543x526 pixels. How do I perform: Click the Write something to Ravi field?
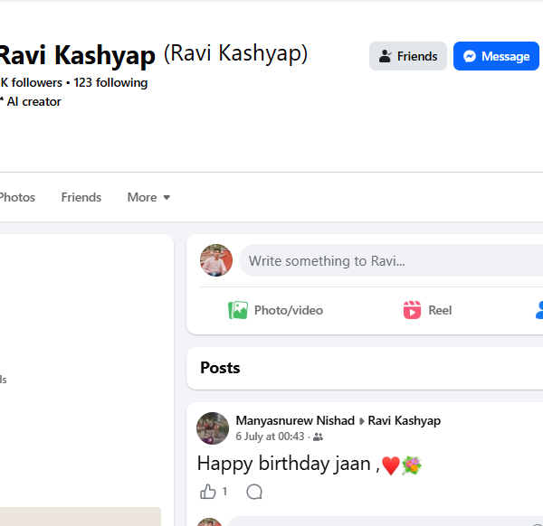pyautogui.click(x=391, y=260)
